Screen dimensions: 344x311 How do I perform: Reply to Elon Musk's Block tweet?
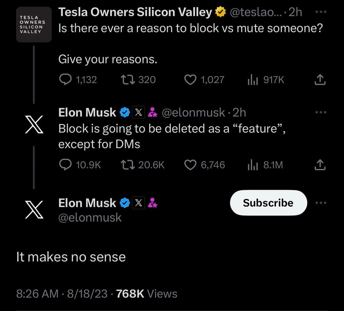65,165
